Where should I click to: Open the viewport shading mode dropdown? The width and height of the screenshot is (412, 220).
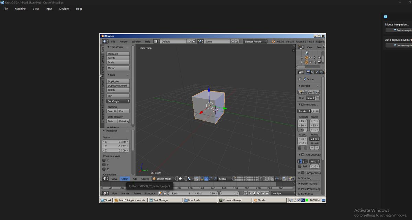pyautogui.click(x=182, y=179)
